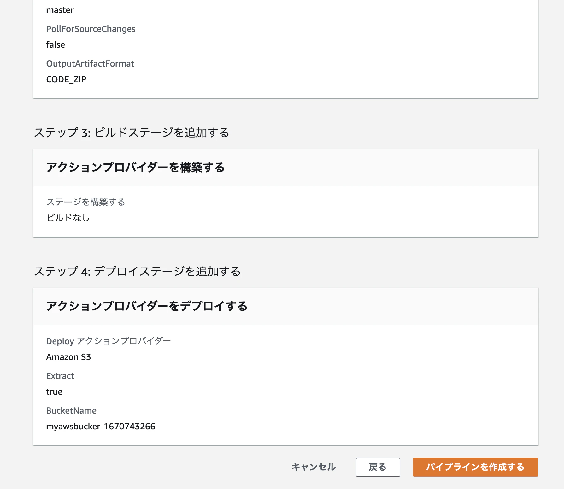Viewport: 564px width, 489px height.
Task: Select the true value under Extract
Action: (54, 392)
